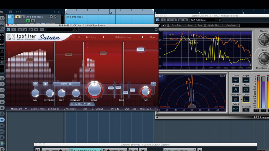Click the LEVEL knob
This screenshot has height=151, width=269.
pyautogui.click(x=146, y=92)
